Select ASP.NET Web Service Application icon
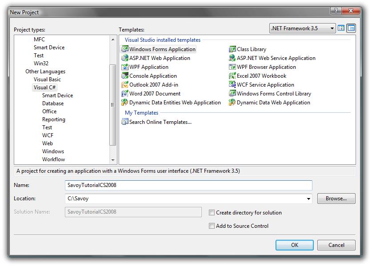 pyautogui.click(x=232, y=58)
